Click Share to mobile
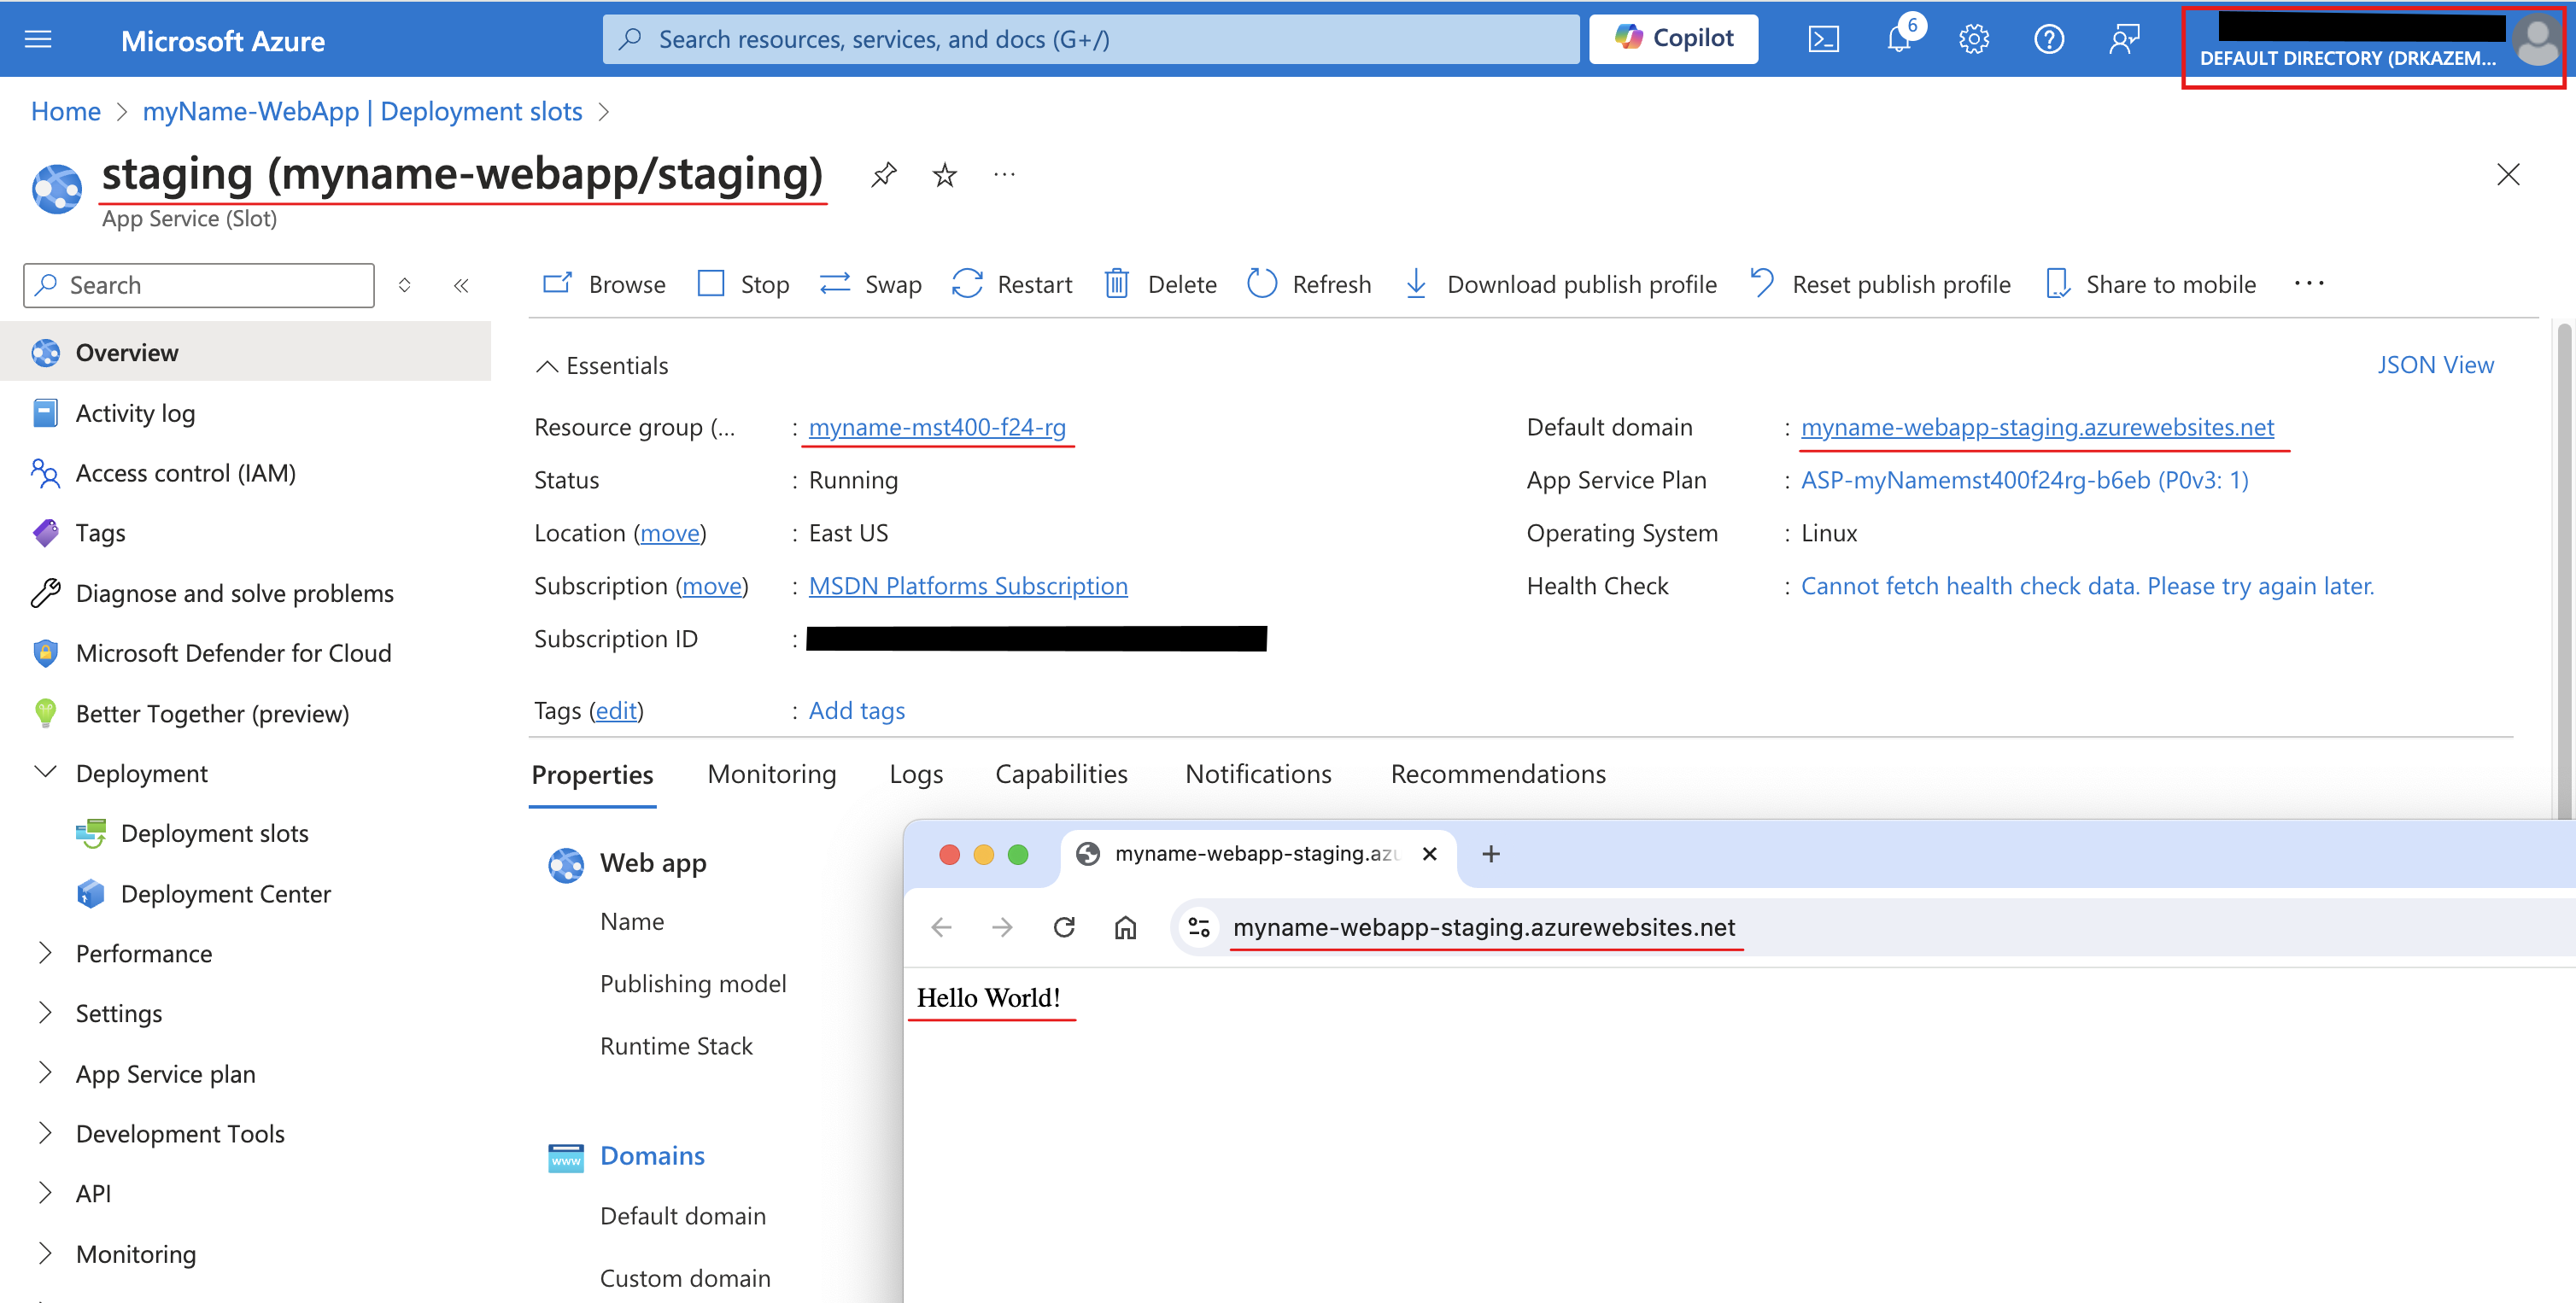 click(2150, 285)
